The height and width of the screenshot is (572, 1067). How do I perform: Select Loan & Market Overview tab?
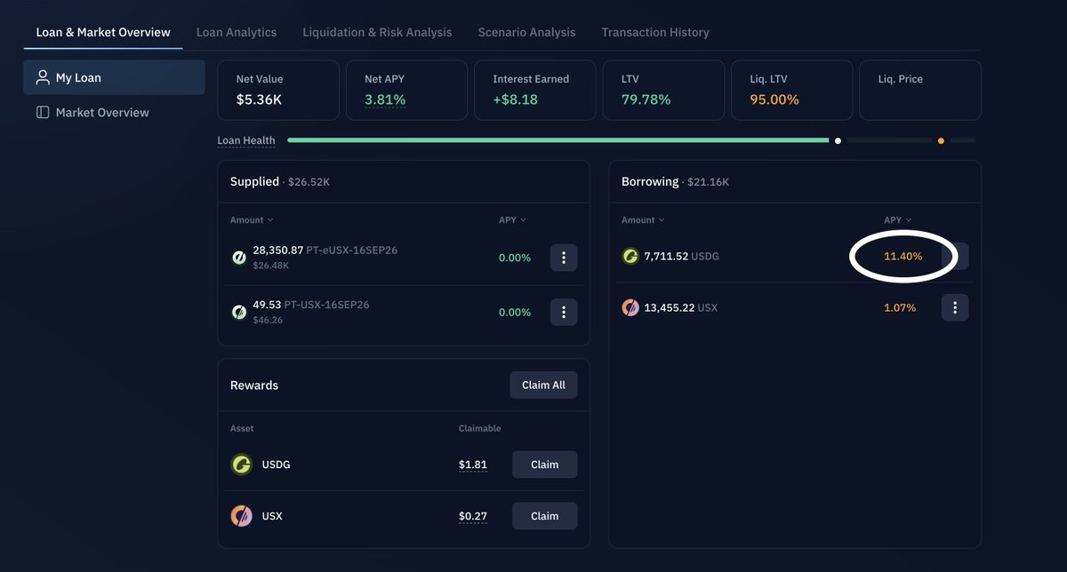pos(103,32)
